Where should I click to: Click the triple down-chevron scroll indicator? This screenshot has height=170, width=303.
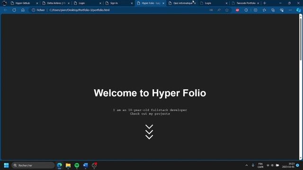point(149,132)
